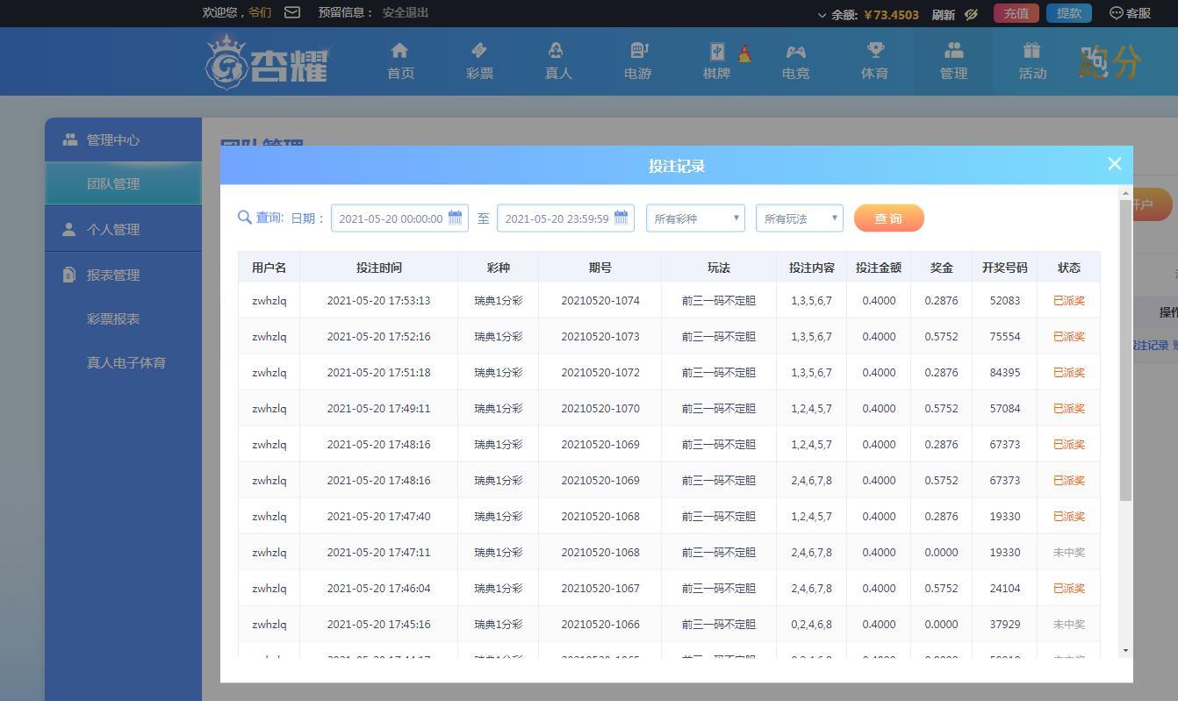Open calendar icon of the end date
The width and height of the screenshot is (1178, 701).
tap(621, 218)
